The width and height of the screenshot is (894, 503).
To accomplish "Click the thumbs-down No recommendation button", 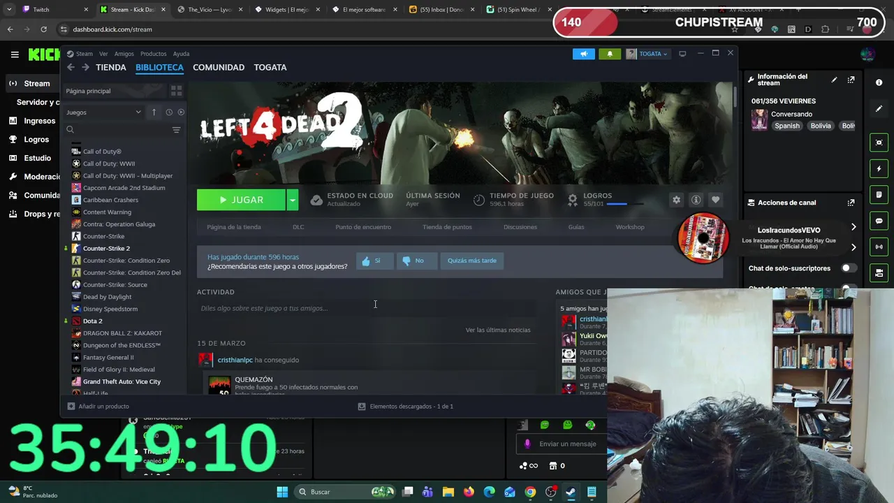I will click(x=416, y=261).
